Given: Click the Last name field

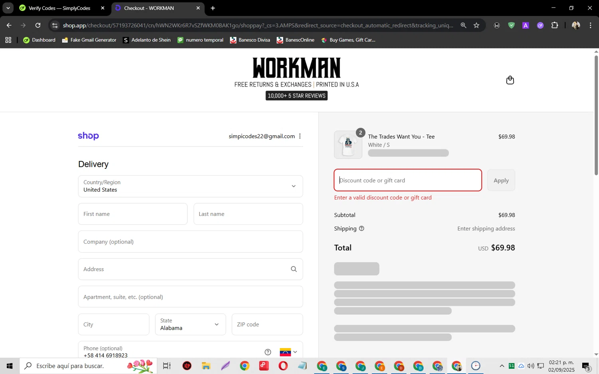Looking at the screenshot, I should click(248, 214).
